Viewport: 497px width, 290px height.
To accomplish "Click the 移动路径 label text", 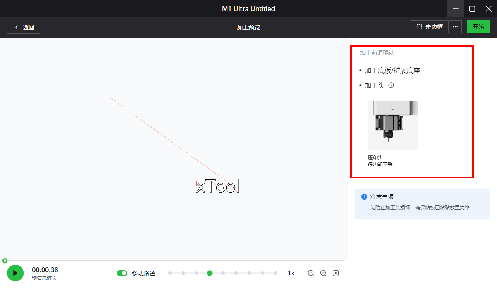I will click(143, 273).
